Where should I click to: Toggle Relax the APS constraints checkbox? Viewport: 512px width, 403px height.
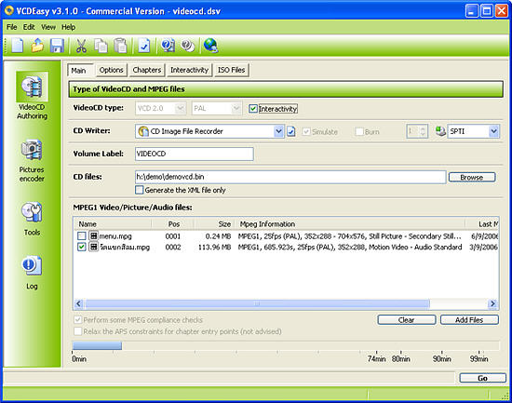point(77,331)
